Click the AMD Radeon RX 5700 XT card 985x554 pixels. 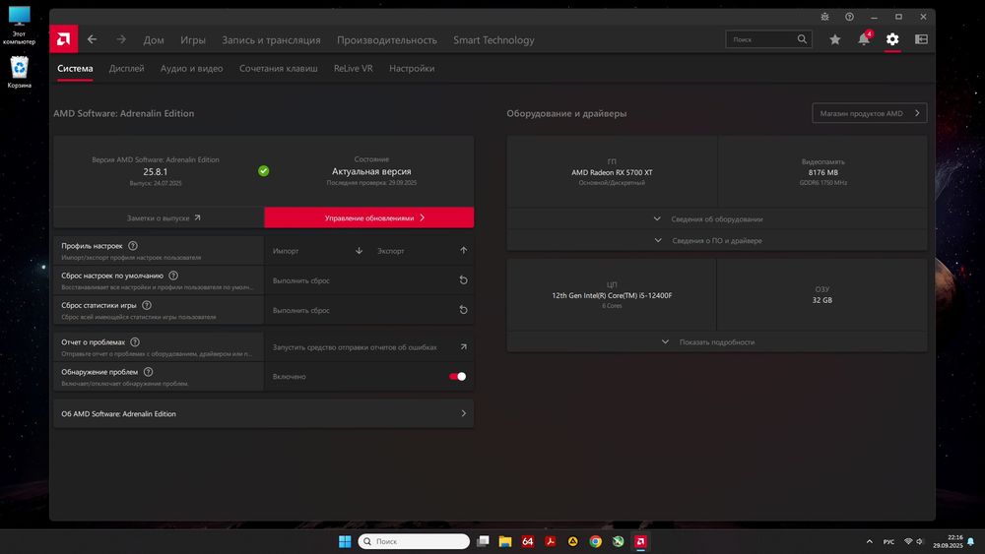[612, 172]
